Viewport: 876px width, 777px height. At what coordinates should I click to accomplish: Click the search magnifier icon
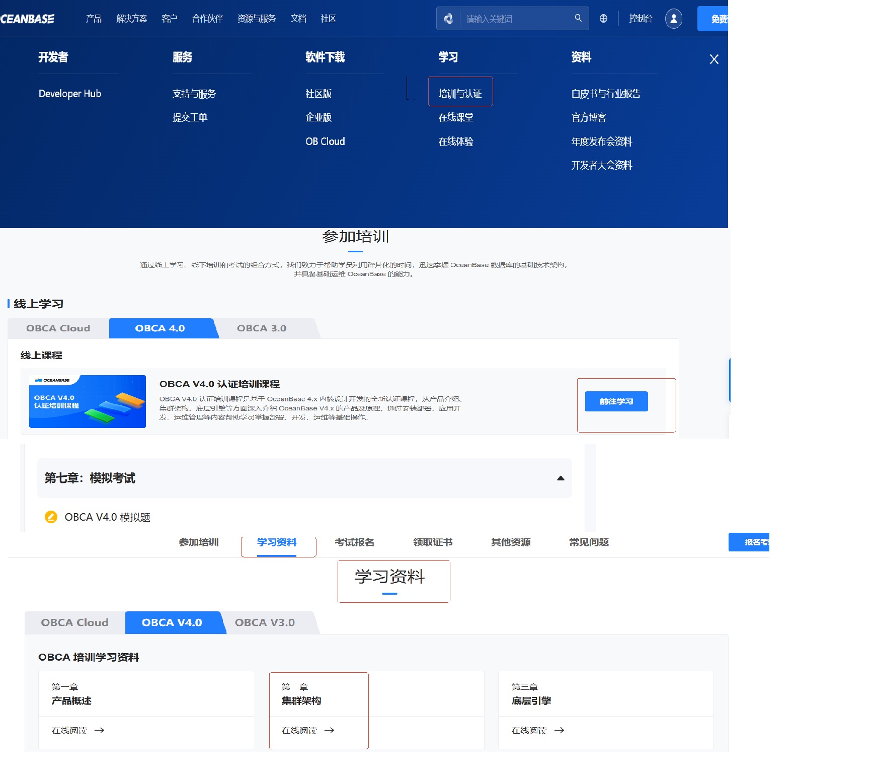click(578, 18)
